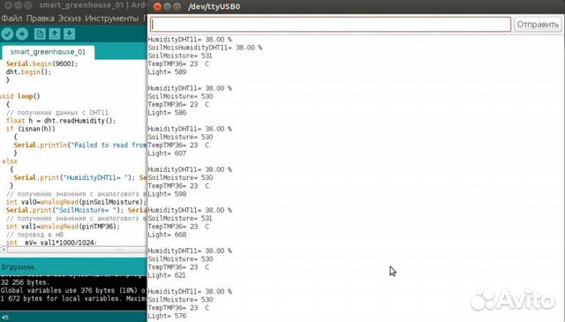Click the line number 45 in status bar

click(x=5, y=318)
